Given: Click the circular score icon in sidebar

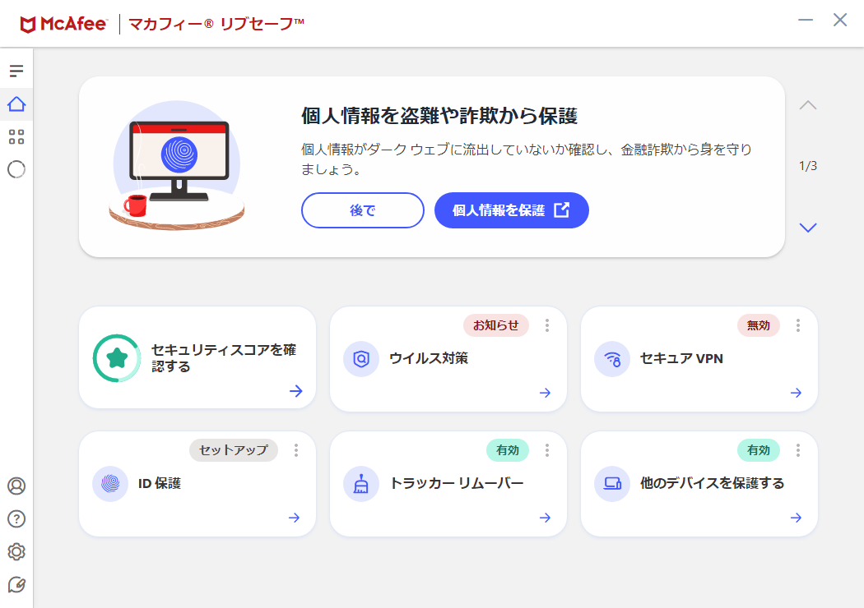Looking at the screenshot, I should click(x=16, y=170).
